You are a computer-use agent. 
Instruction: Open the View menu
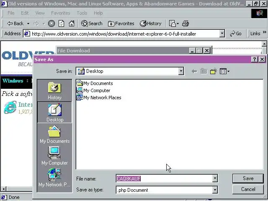click(40, 13)
